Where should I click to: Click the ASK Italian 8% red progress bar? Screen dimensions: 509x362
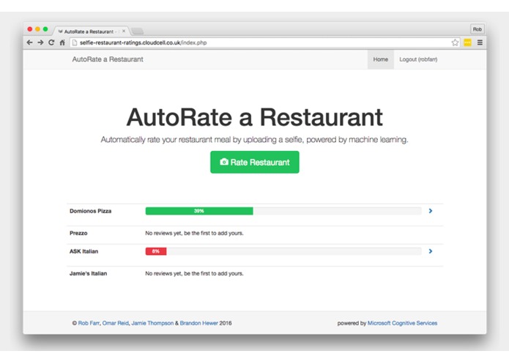156,251
